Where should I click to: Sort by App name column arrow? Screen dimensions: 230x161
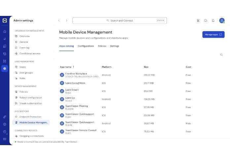click(73, 67)
